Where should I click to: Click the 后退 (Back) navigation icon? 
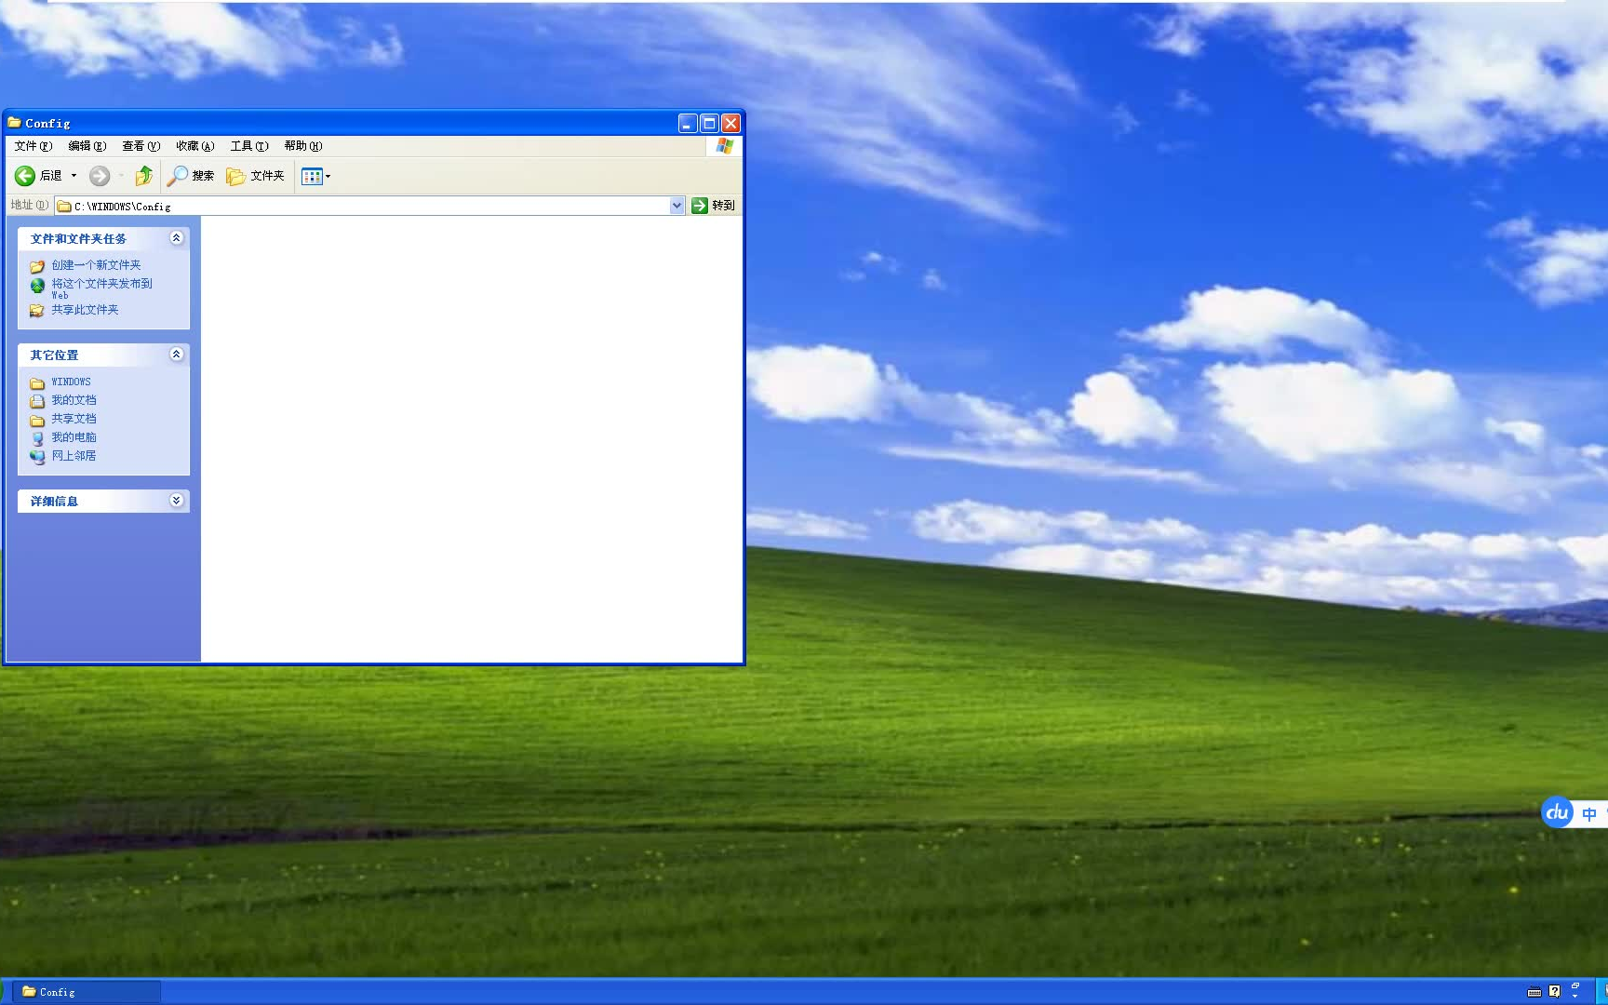[24, 176]
